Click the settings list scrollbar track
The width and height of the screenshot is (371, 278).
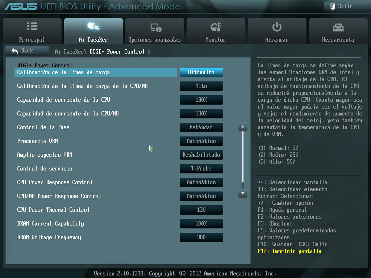click(243, 160)
